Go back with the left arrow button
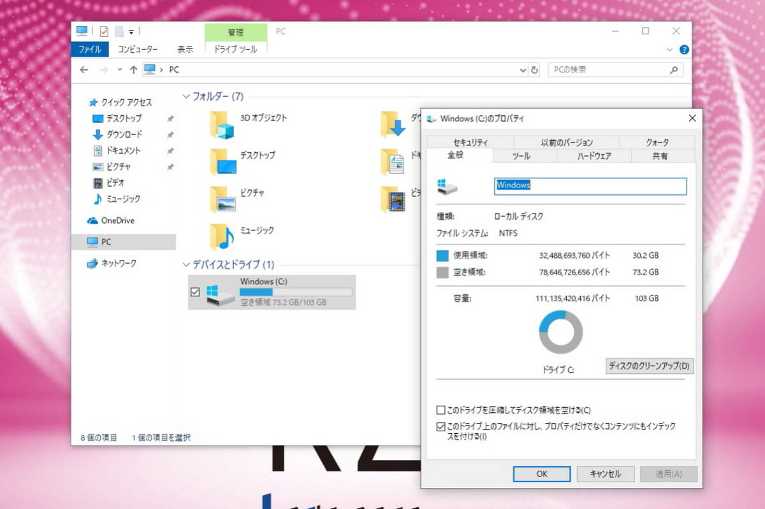This screenshot has width=765, height=509. (x=84, y=70)
